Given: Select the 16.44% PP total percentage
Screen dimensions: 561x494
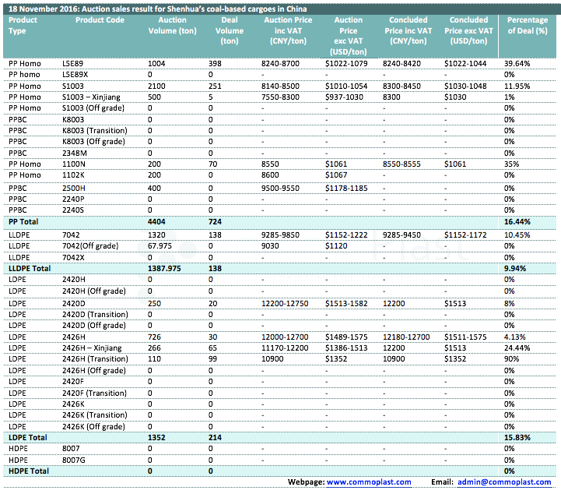Looking at the screenshot, I should click(x=517, y=222).
